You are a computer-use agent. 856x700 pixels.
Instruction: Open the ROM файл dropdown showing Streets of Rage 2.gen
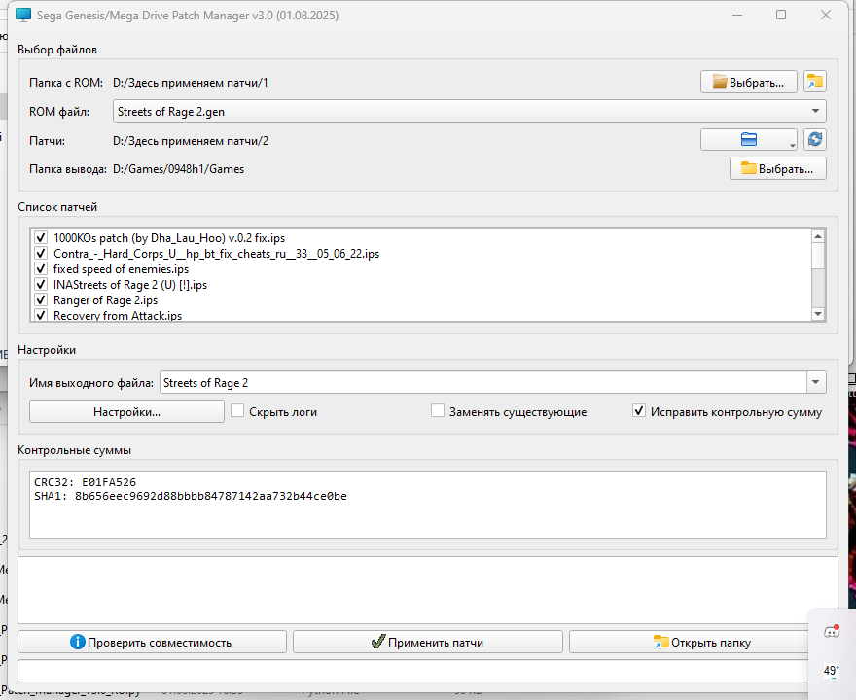470,111
